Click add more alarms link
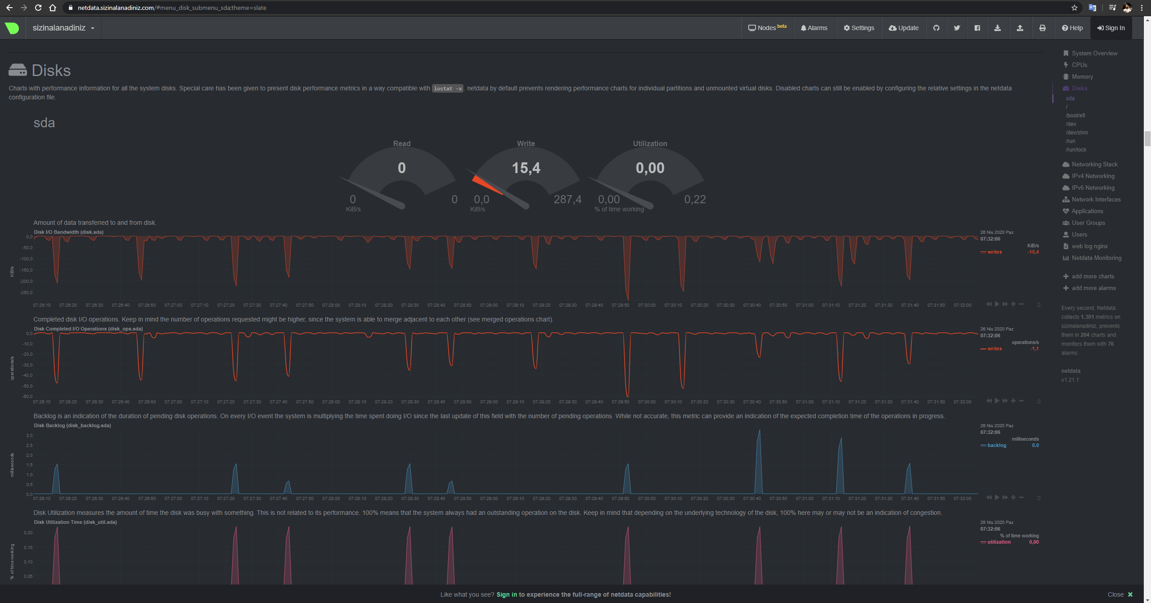Screen dimensions: 1151x603 1093,288
